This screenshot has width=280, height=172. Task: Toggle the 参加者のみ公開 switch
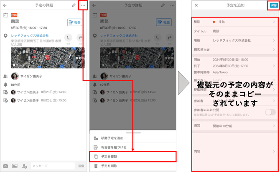click(x=270, y=112)
